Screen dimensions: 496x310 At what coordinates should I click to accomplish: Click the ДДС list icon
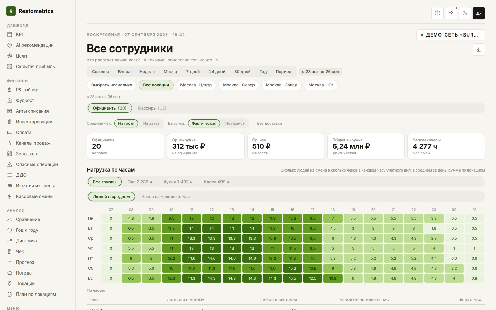point(10,175)
